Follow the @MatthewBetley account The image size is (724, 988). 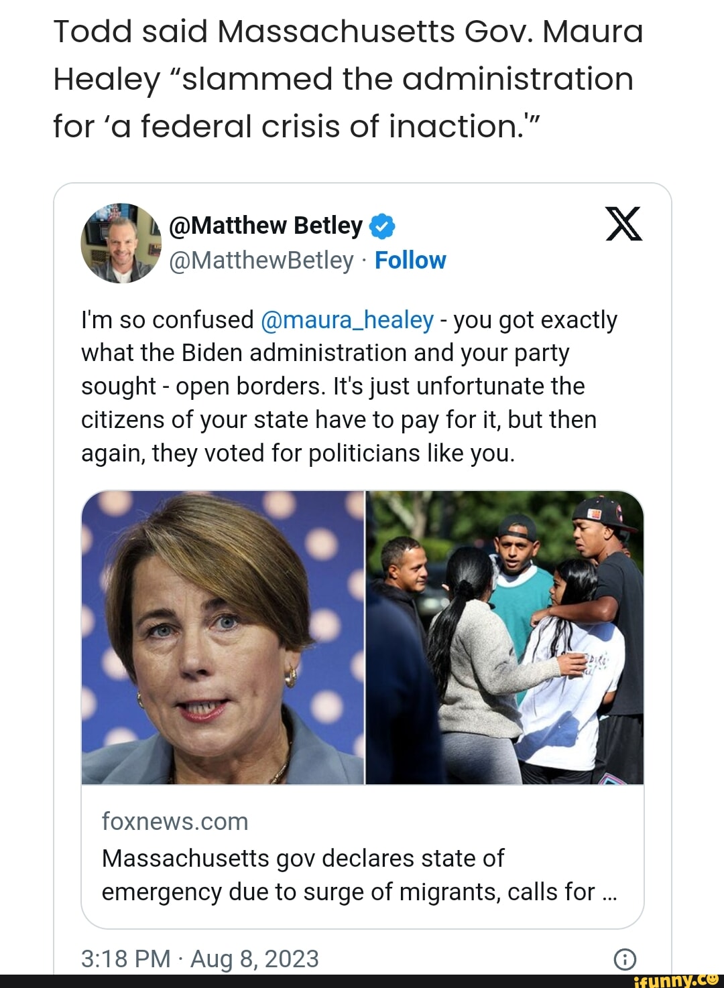pyautogui.click(x=410, y=260)
